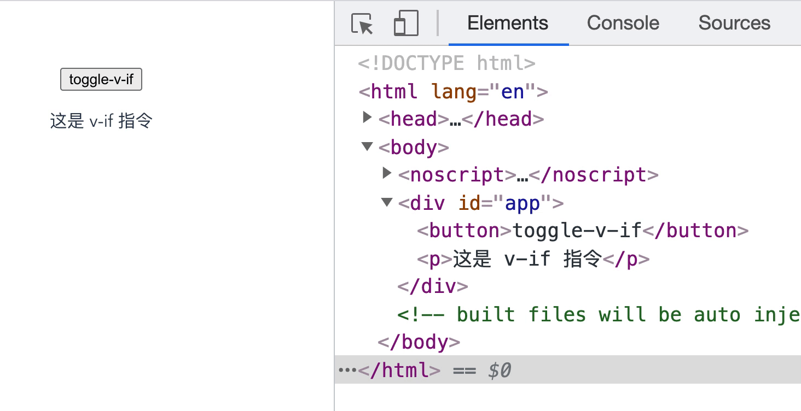The image size is (801, 411).
Task: Expand the noscript element node
Action: pos(387,173)
